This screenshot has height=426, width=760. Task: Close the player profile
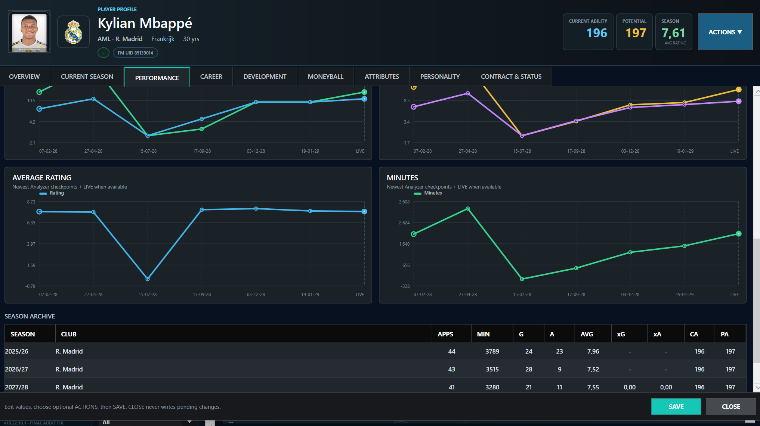tap(731, 407)
